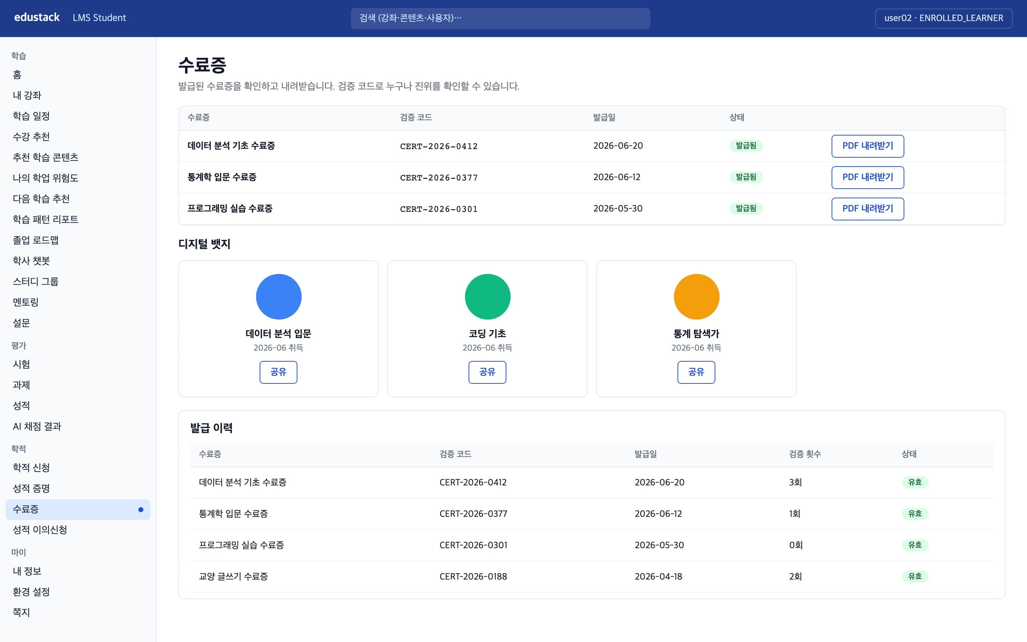
Task: Download PDF for 데이터 분석 기초 수료증
Action: [868, 146]
